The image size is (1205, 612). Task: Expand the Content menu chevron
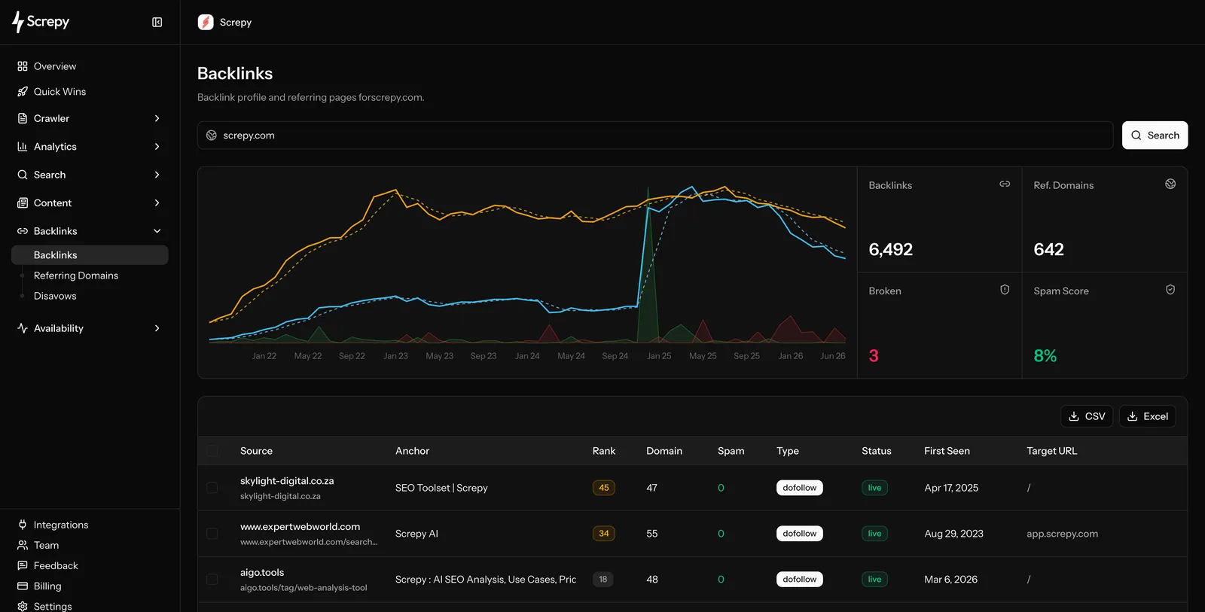[157, 203]
